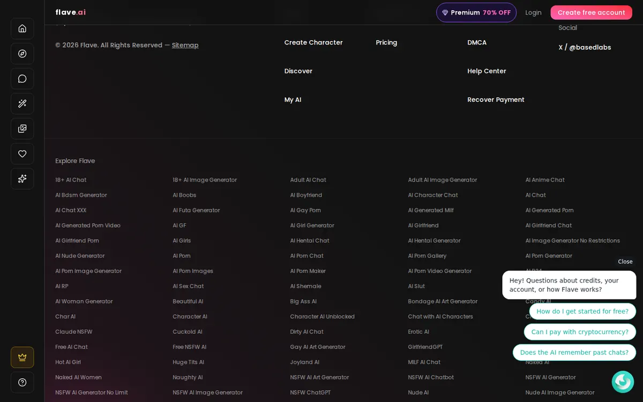643x402 pixels.
Task: Open the Joyland AI link
Action: (x=305, y=362)
